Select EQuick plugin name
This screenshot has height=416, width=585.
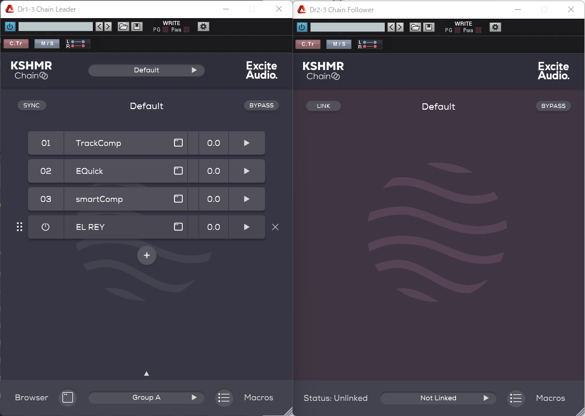pos(89,171)
